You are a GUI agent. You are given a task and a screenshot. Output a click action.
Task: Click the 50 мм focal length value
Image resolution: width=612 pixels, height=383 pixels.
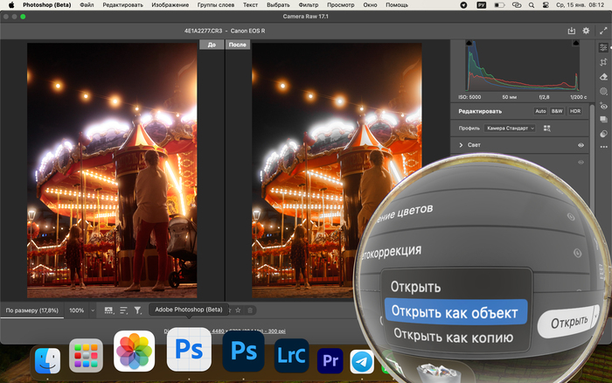[x=510, y=97]
